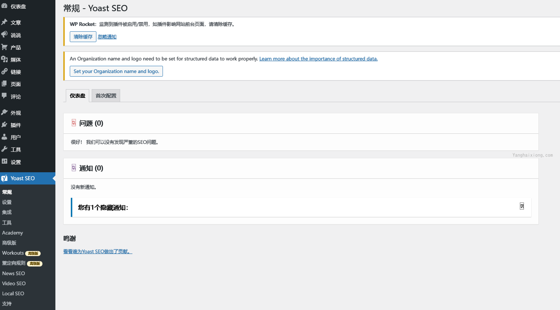This screenshot has height=310, width=560.
Task: Open the News SEO submenu item
Action: click(x=14, y=273)
